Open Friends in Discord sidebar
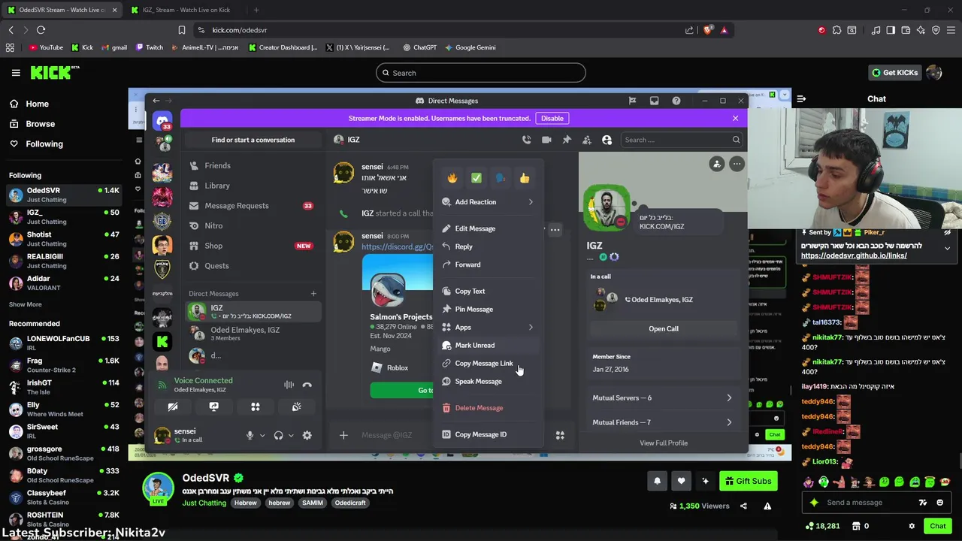This screenshot has height=541, width=962. click(253, 165)
